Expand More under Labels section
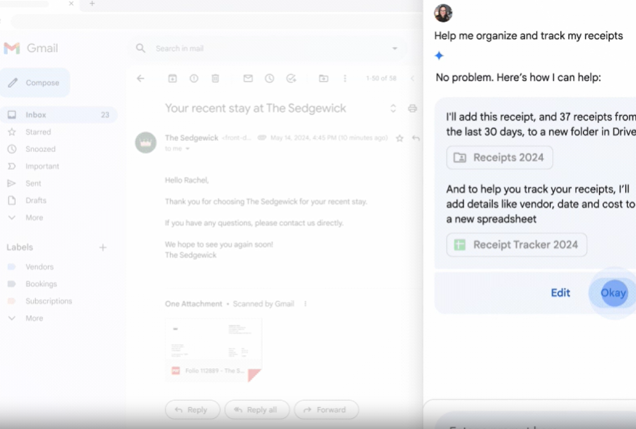 [34, 318]
